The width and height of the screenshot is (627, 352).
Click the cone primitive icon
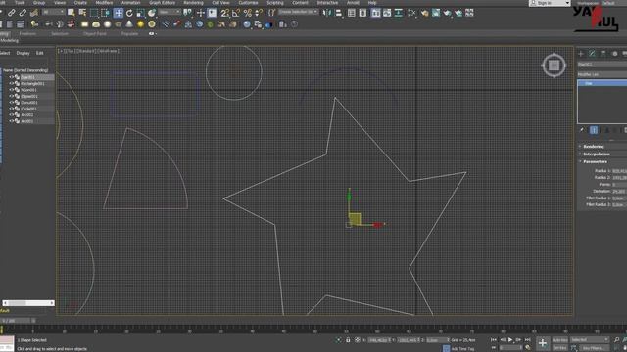pos(129,24)
